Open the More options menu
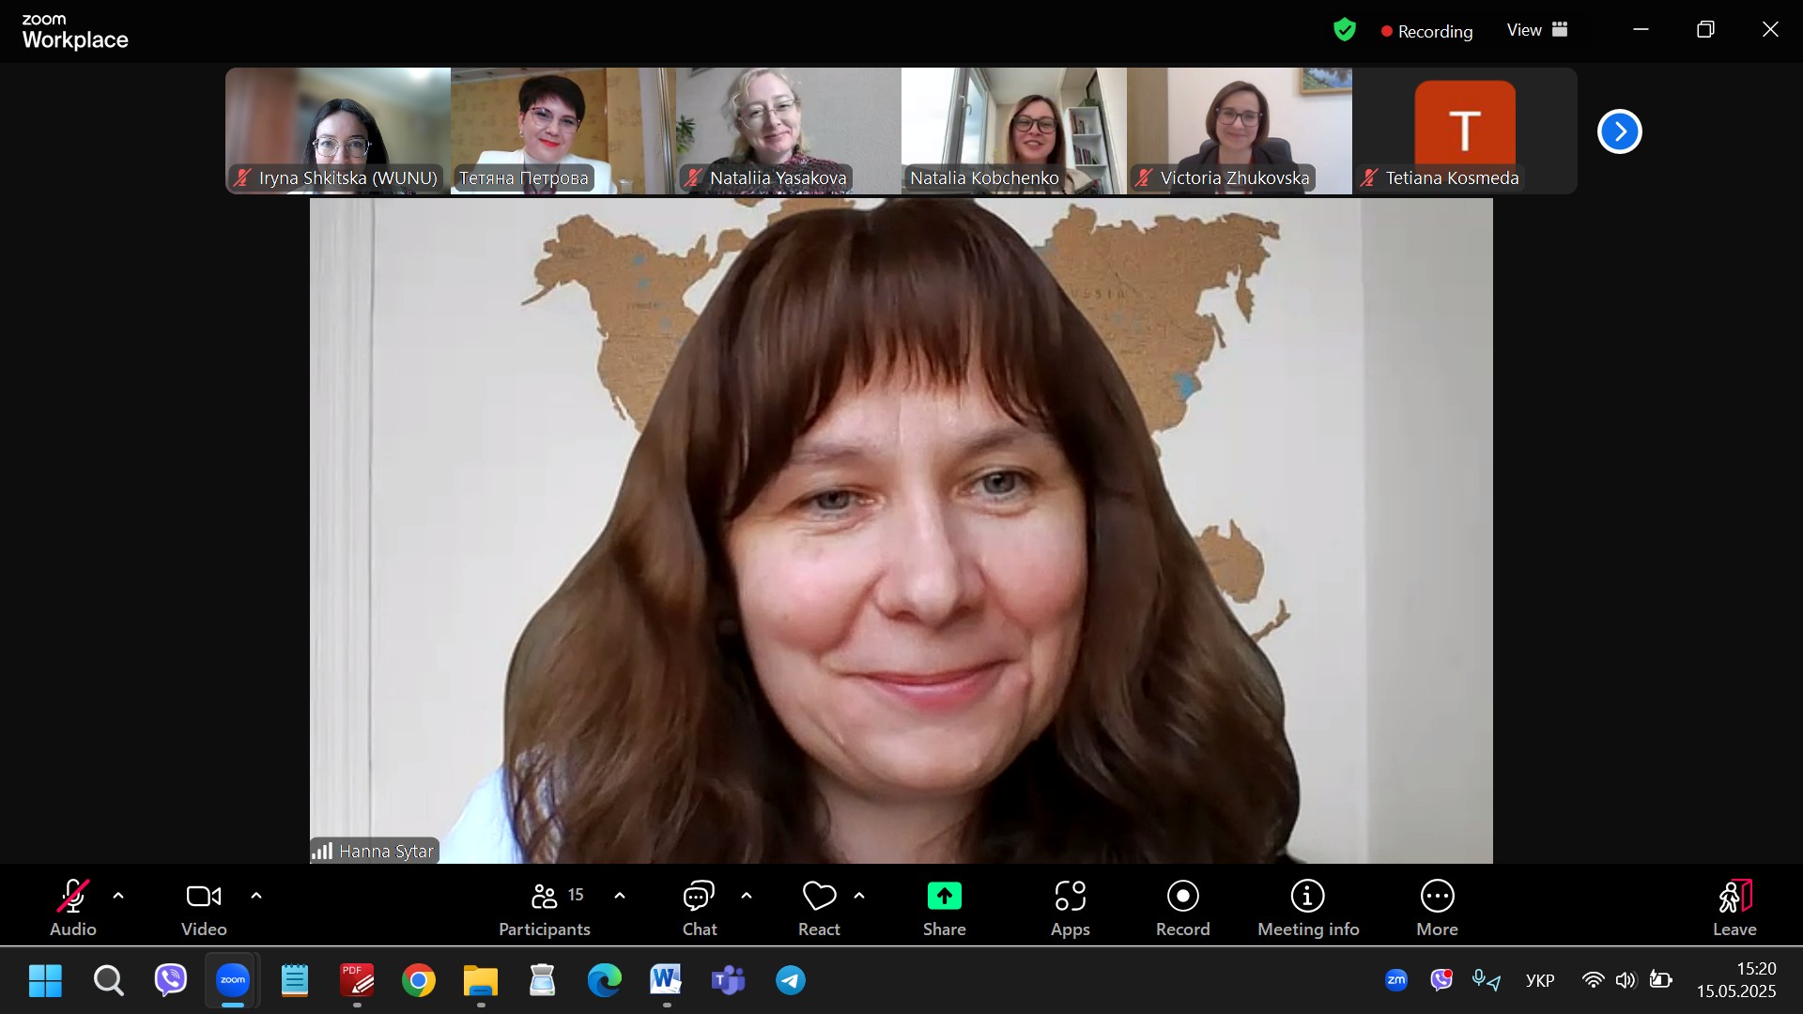This screenshot has width=1803, height=1014. [x=1438, y=907]
